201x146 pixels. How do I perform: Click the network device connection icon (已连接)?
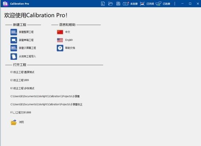[158, 4]
